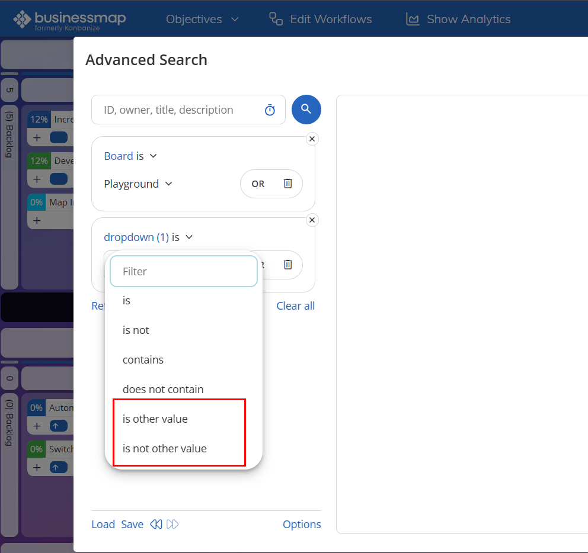
Task: Click 12% progress on the Deve card
Action: pyautogui.click(x=39, y=160)
